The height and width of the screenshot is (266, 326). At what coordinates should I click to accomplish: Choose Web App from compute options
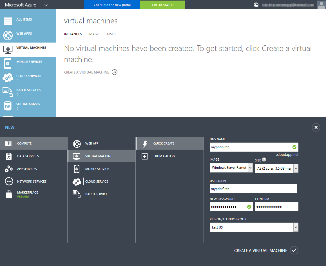pos(102,143)
